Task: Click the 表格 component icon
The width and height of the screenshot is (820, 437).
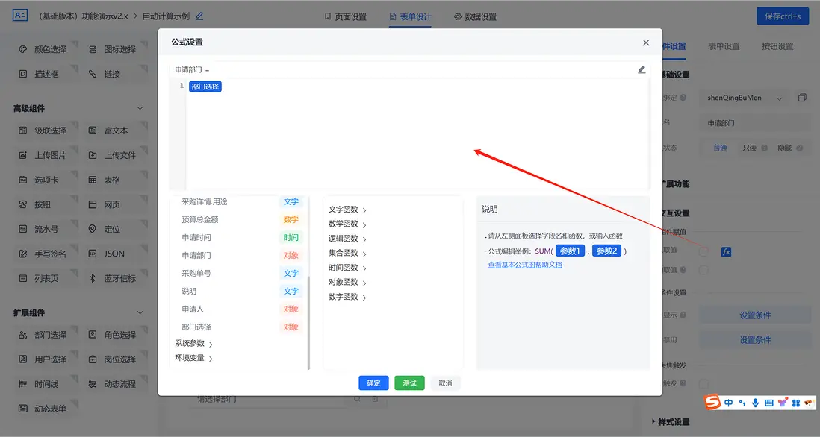Action: tap(93, 180)
